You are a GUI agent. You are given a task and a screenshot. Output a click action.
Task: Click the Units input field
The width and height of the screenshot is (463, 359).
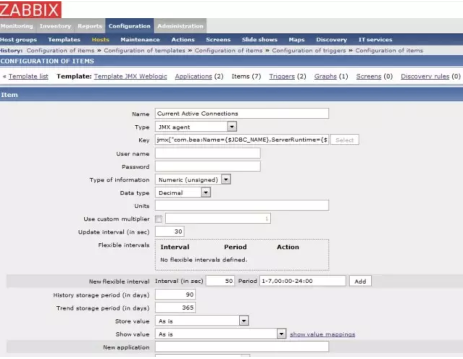point(242,205)
